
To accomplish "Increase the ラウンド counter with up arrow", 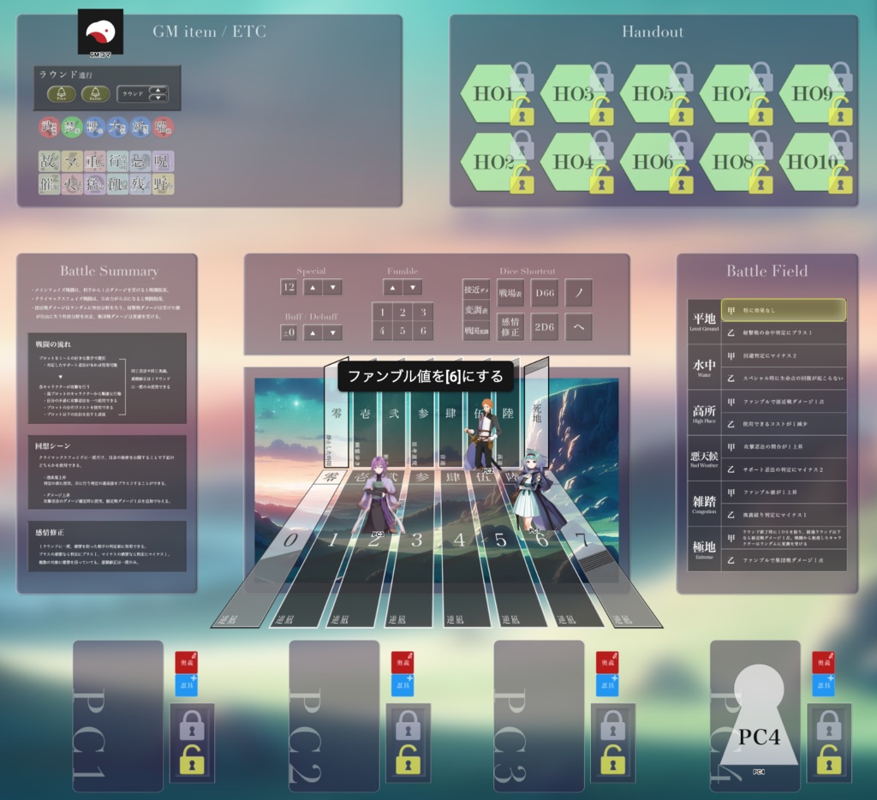I will click(158, 90).
